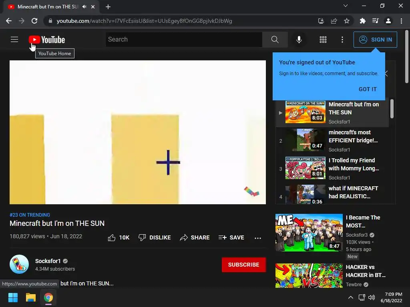Open the YouTube apps grid
Screen dimensions: 410x307
point(323,40)
